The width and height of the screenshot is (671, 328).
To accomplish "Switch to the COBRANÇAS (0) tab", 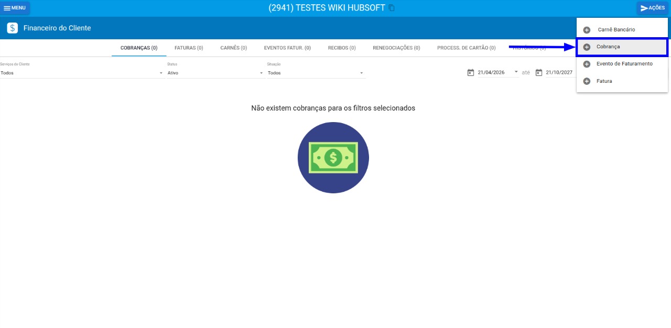I will [139, 48].
